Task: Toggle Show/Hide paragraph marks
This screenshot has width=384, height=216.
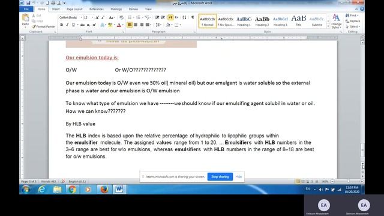Action: 193,17
